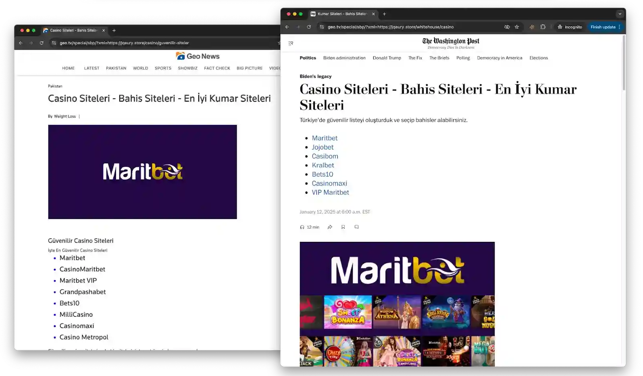Open the Jojobet link
This screenshot has height=376, width=643.
[323, 147]
